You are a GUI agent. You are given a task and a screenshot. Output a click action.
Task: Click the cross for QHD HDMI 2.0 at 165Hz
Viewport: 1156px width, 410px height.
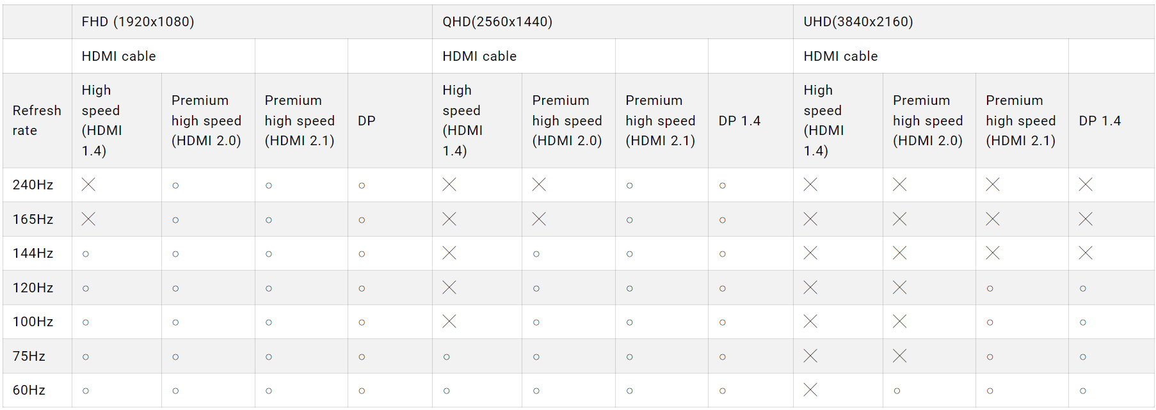[x=539, y=219]
